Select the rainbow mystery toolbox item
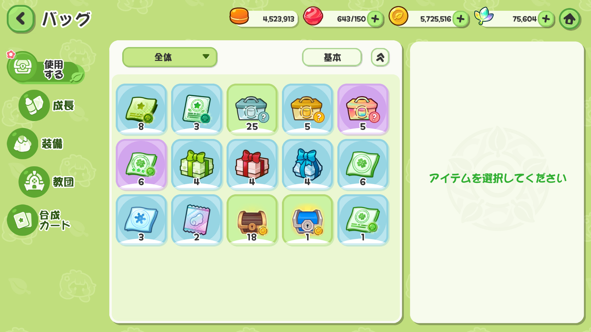The image size is (591, 332). coord(363,109)
